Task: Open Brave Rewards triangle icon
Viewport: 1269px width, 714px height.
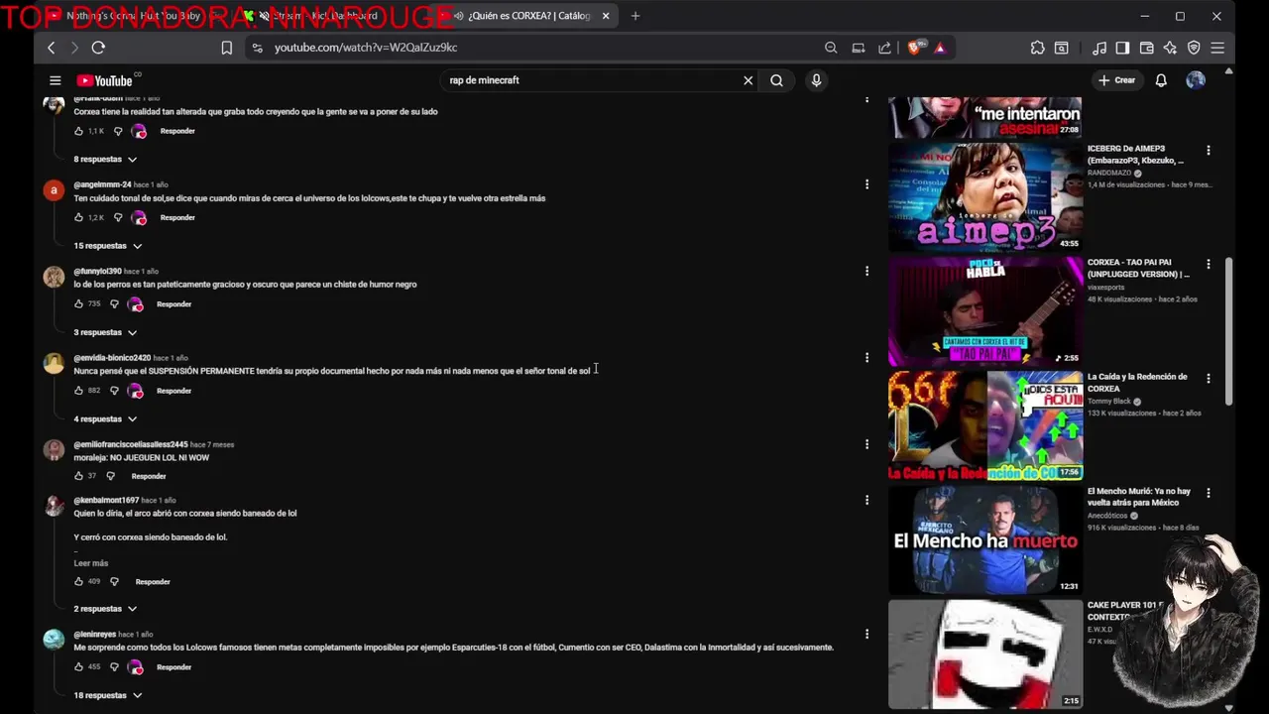Action: click(940, 48)
